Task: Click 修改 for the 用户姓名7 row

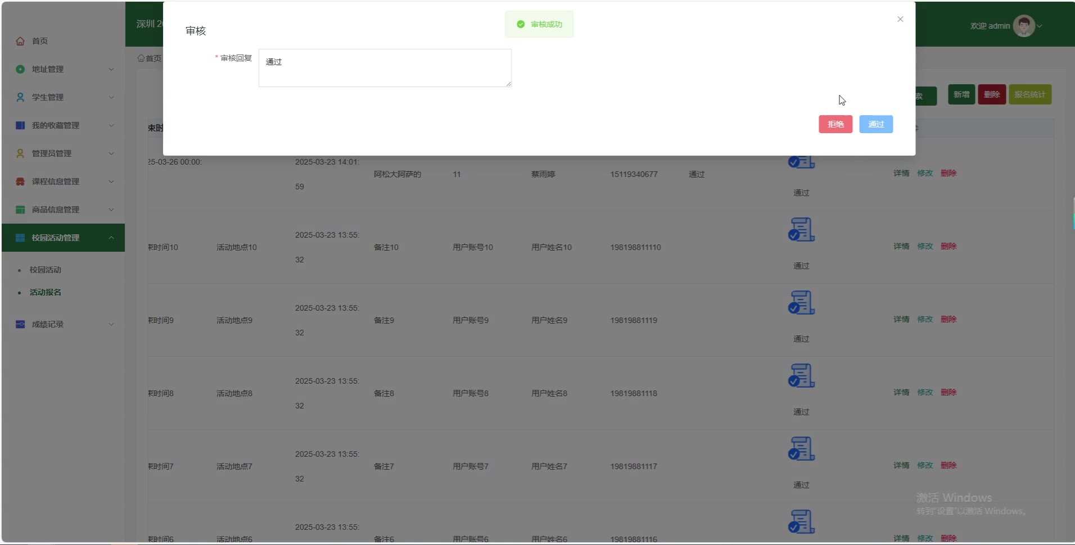Action: [925, 465]
